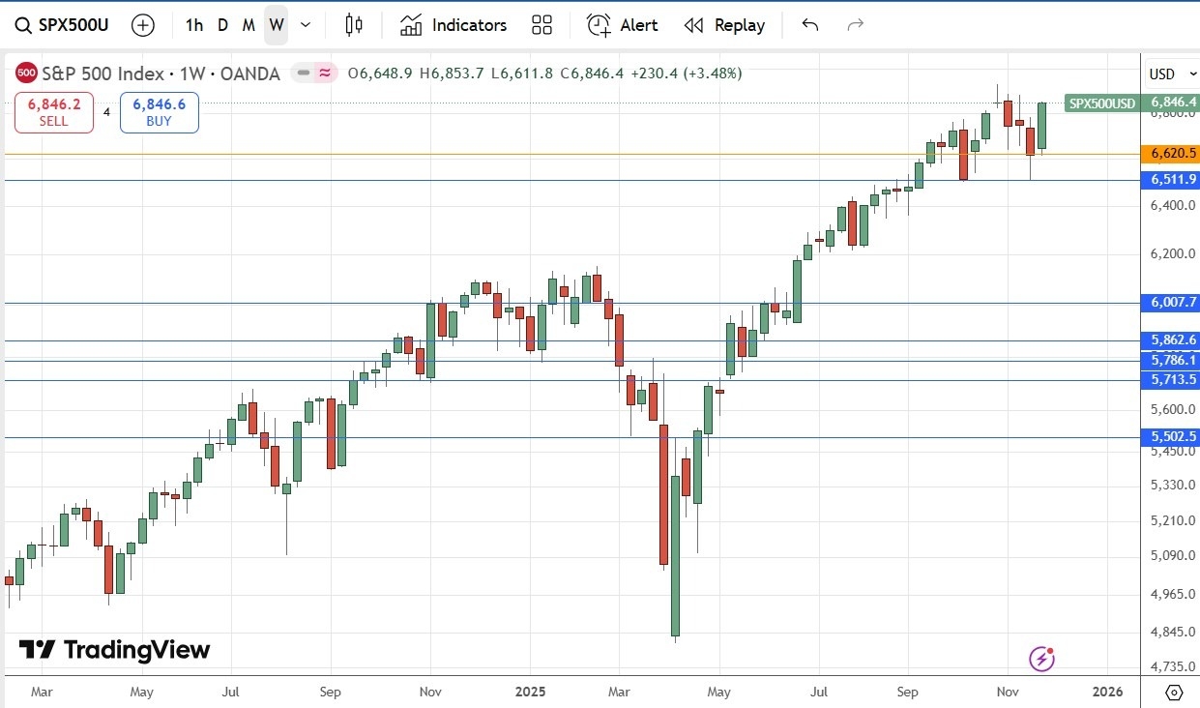The image size is (1200, 708).
Task: Start bar Replay mode
Action: pyautogui.click(x=724, y=25)
